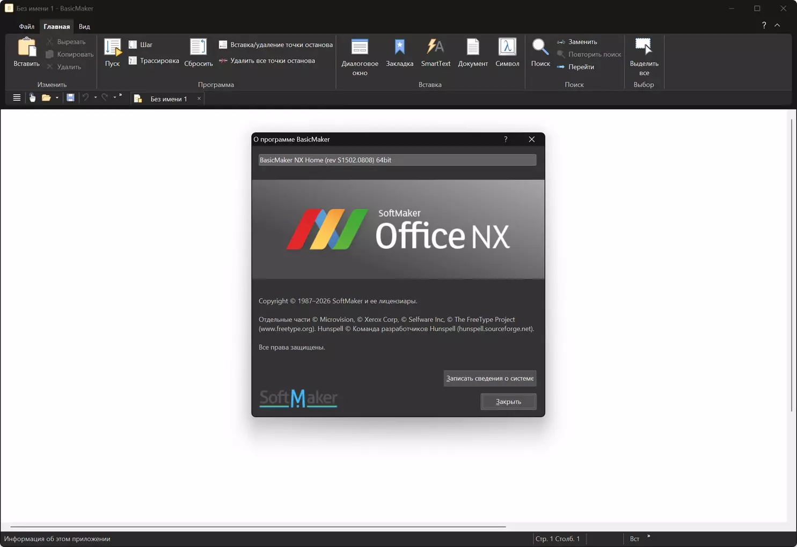Click the help question mark in the ribbon corner

coord(764,25)
